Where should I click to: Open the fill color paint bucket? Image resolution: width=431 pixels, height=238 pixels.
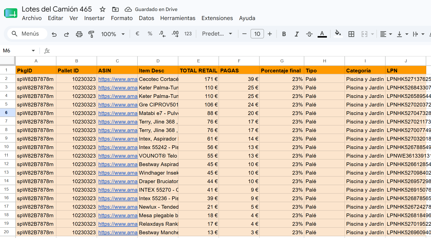tap(338, 34)
